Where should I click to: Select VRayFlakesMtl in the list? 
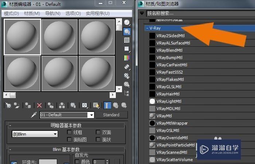202,79
